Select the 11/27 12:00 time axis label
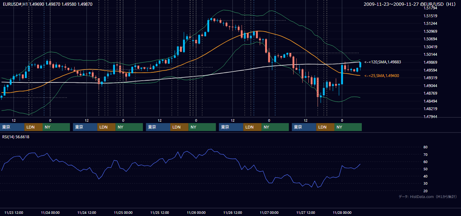The height and width of the screenshot is (216, 461). [x=306, y=213]
